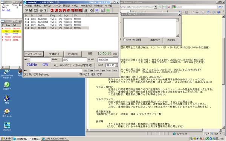
Task: Click the JARL small button
Action: pyautogui.click(x=92, y=71)
